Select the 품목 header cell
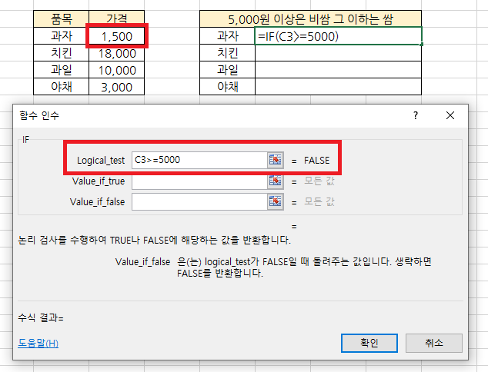The height and width of the screenshot is (372, 488). tap(62, 19)
